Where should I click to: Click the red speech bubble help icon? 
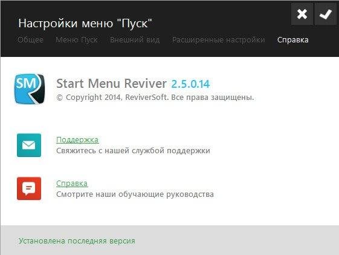pyautogui.click(x=29, y=188)
